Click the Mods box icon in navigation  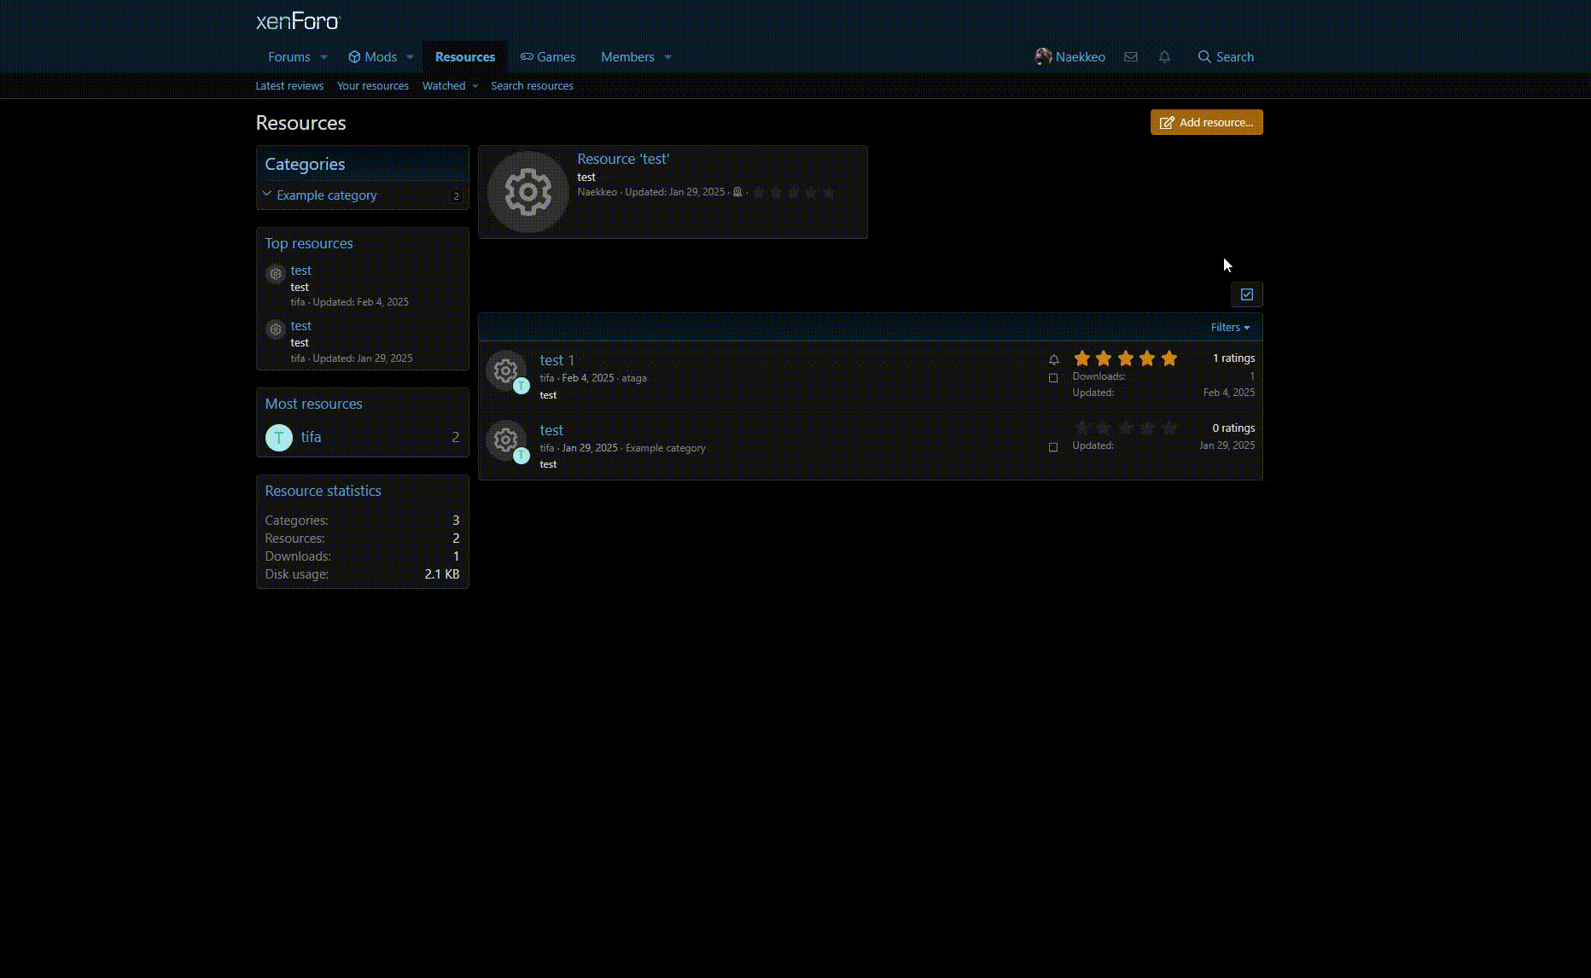[353, 56]
